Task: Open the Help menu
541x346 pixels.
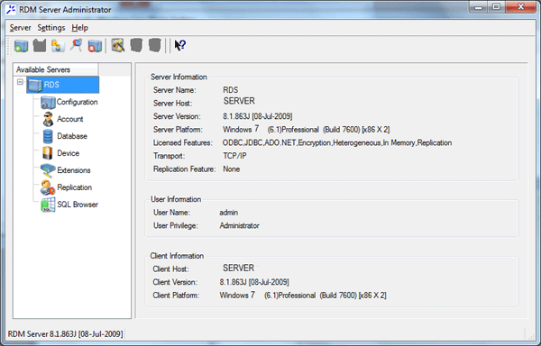Action: coord(79,28)
